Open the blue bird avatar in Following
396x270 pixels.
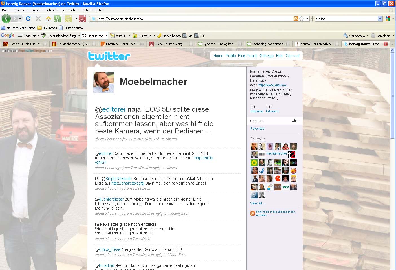click(x=262, y=171)
